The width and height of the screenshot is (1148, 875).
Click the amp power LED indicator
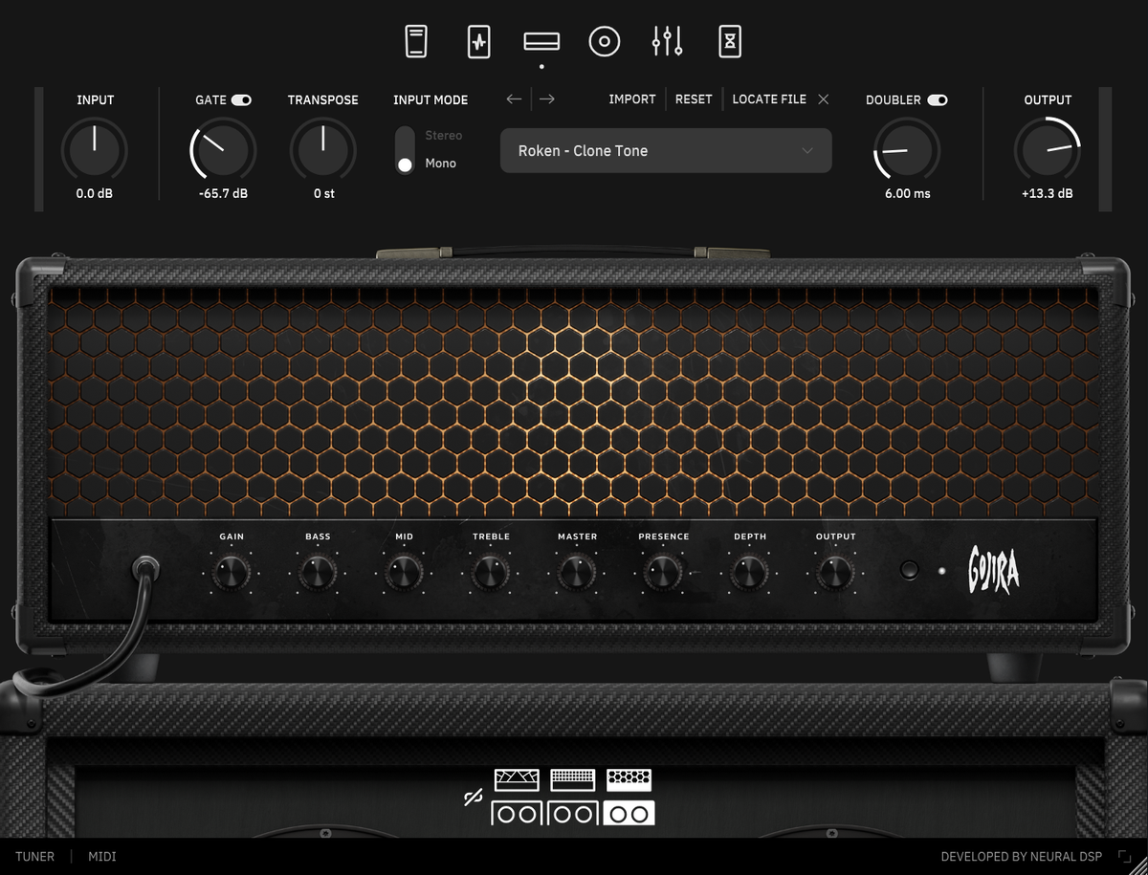942,571
